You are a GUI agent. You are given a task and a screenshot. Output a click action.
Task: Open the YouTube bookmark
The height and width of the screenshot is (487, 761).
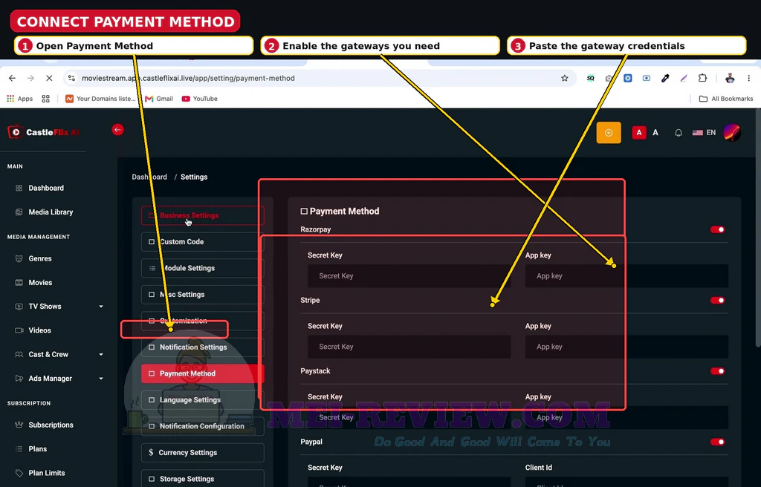199,99
